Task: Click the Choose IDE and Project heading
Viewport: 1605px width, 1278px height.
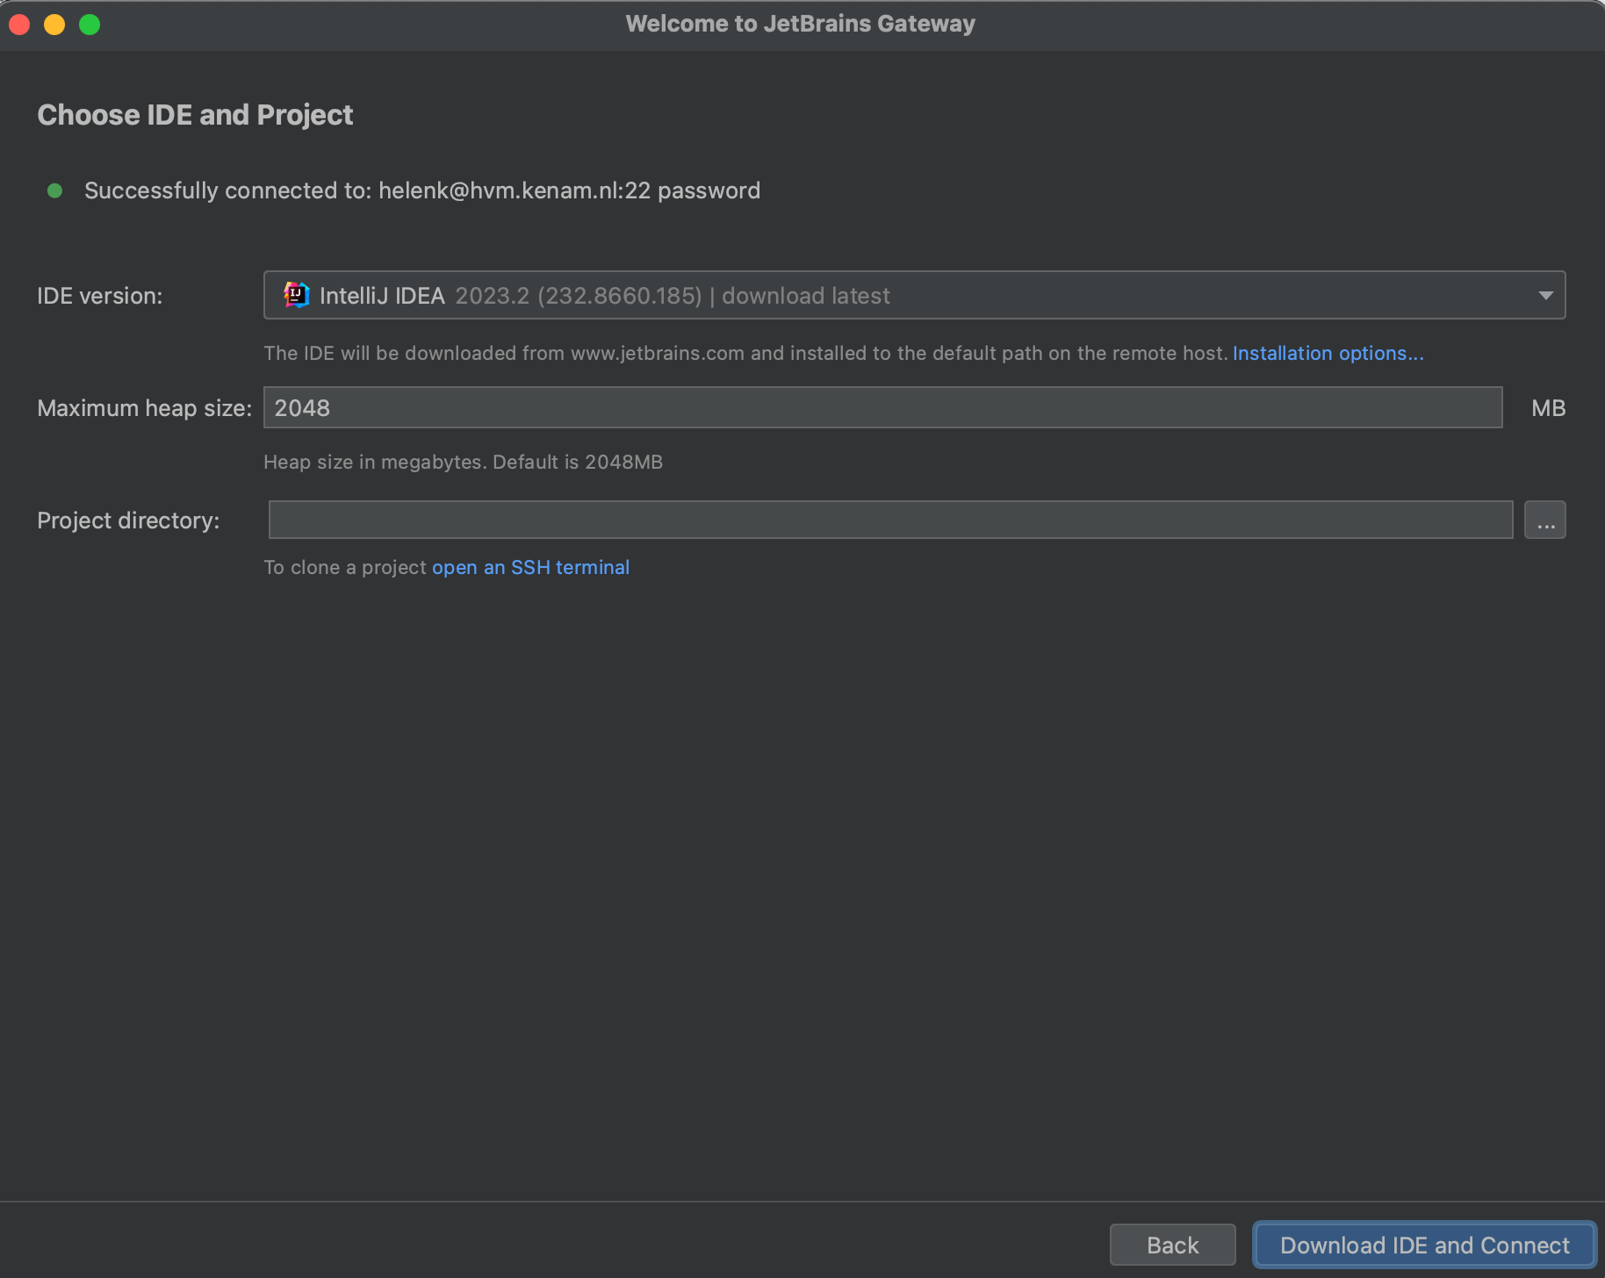Action: 195,115
